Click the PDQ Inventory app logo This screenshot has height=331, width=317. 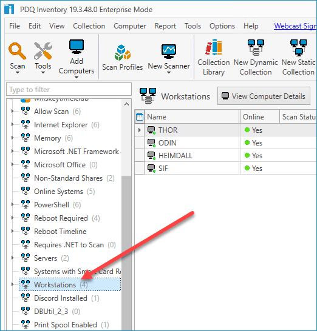[x=9, y=10]
